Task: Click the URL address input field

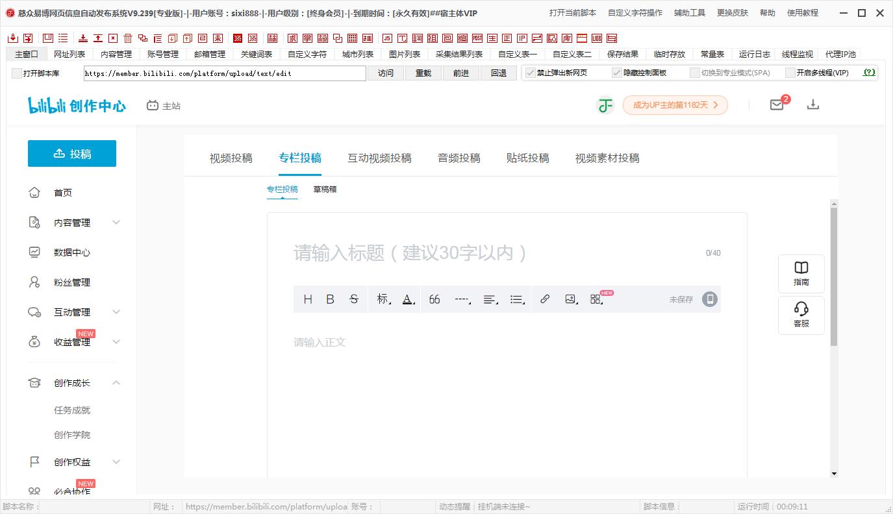Action: [225, 73]
